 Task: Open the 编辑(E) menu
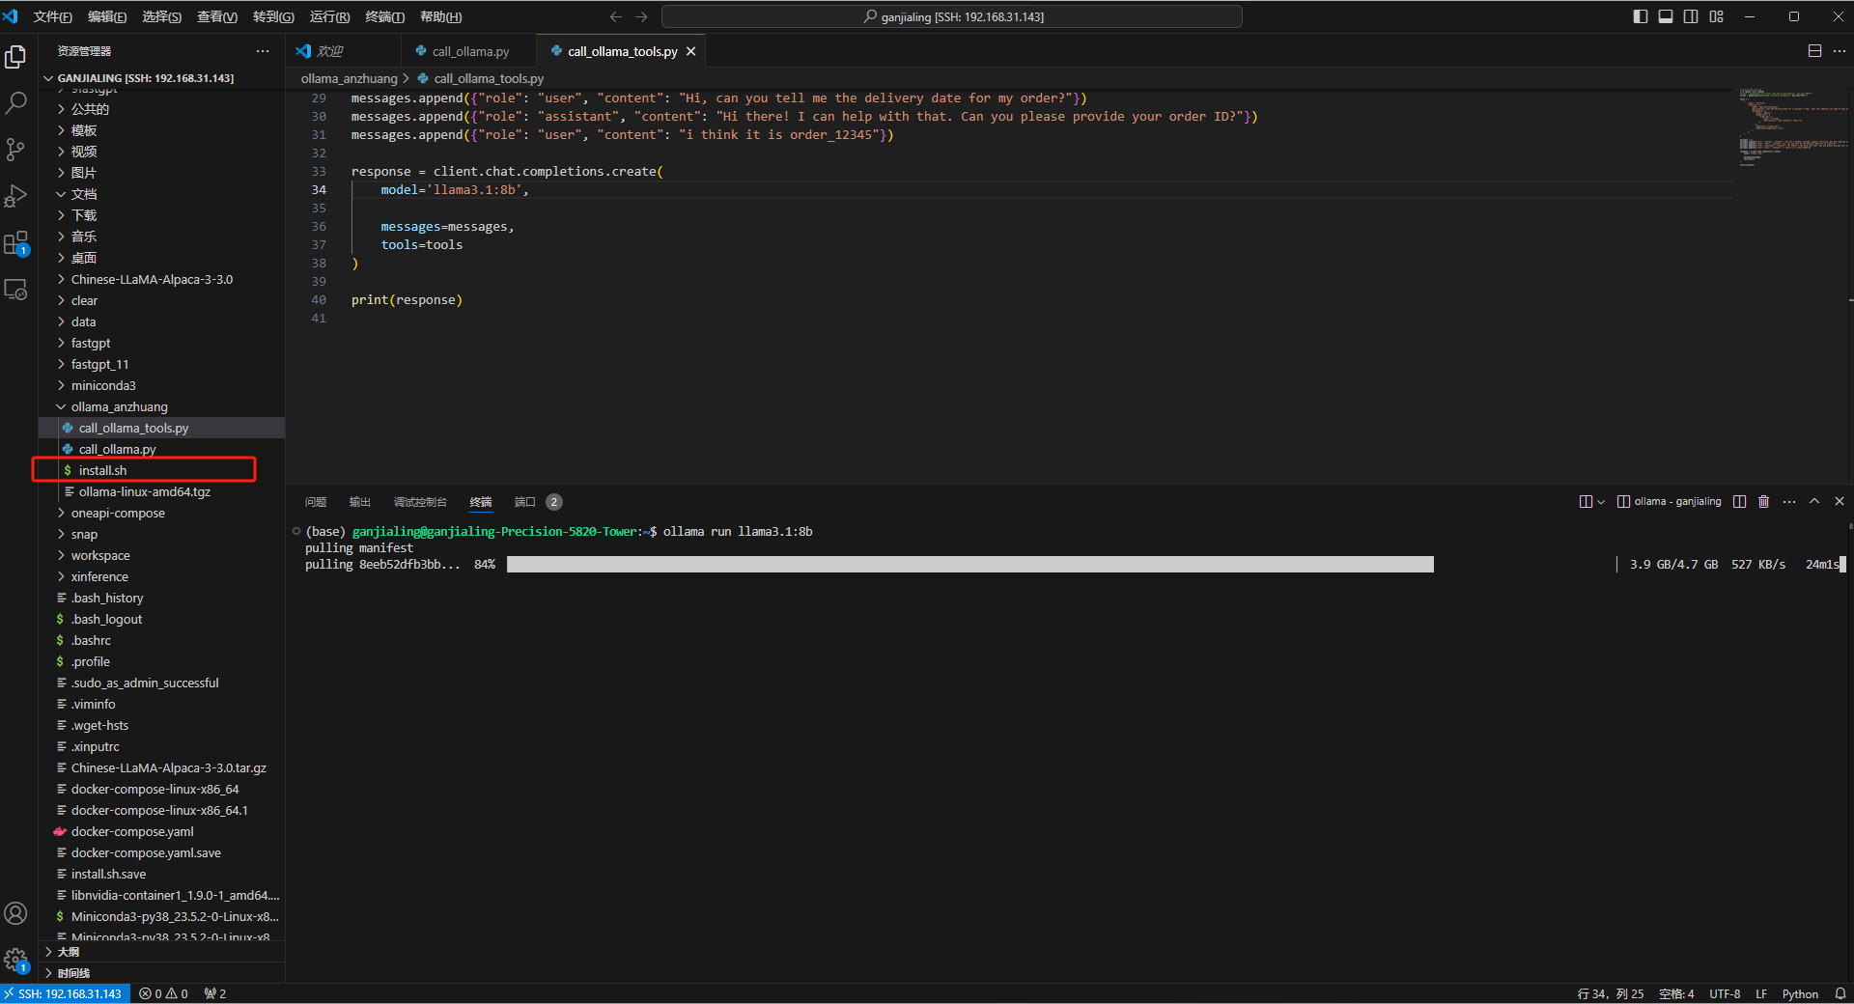tap(107, 16)
